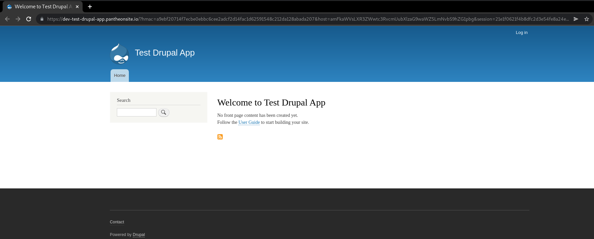Reload the current page
This screenshot has height=239, width=594.
click(29, 19)
